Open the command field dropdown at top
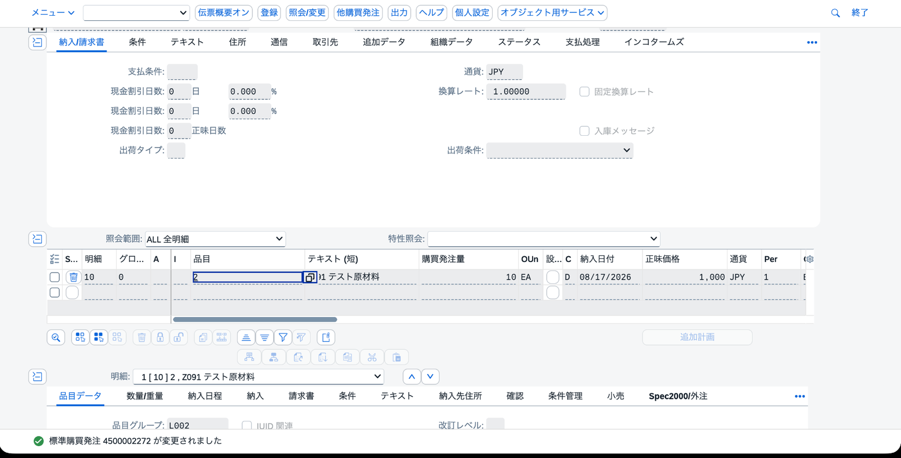The image size is (901, 458). [183, 13]
